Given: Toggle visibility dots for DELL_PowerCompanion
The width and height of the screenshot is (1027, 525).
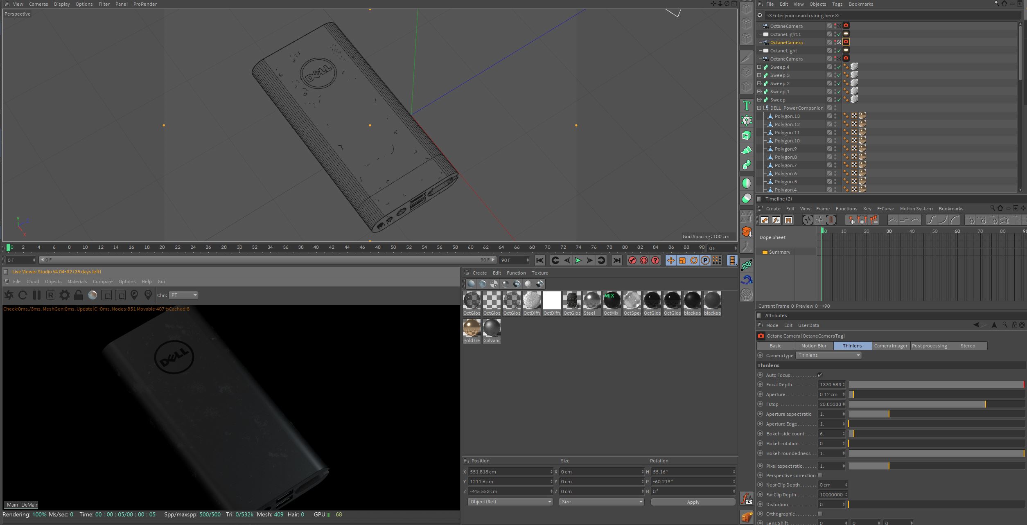Looking at the screenshot, I should 835,108.
